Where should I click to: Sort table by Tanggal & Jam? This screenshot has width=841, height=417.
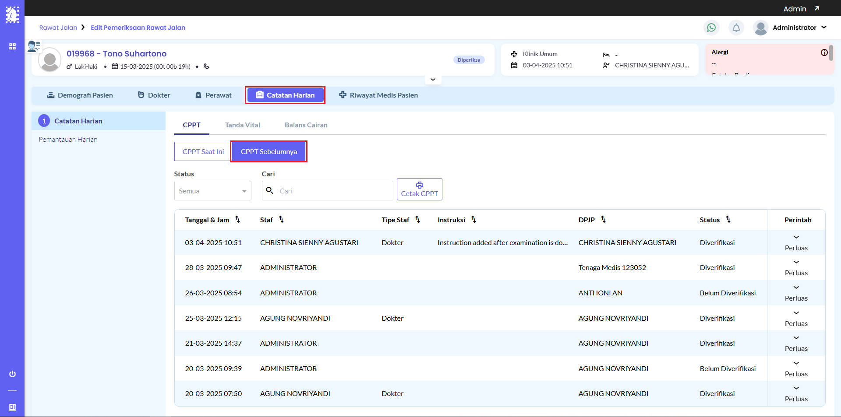238,219
